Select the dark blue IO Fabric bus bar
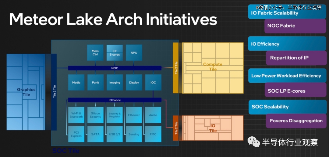Screen dimensions: 329x157 (x=115, y=100)
